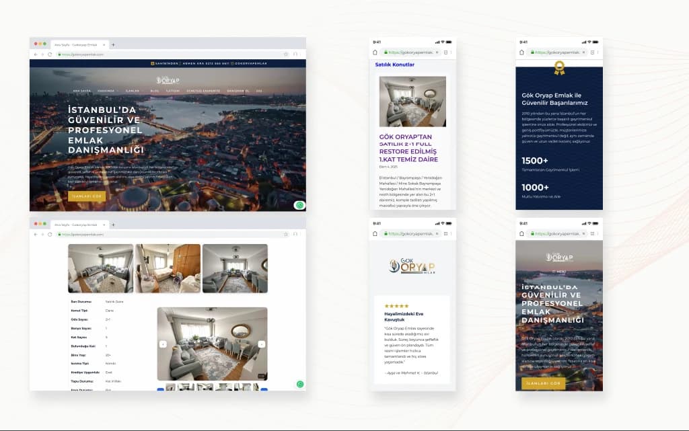Open the Danışman Ol menu item

pyautogui.click(x=238, y=91)
